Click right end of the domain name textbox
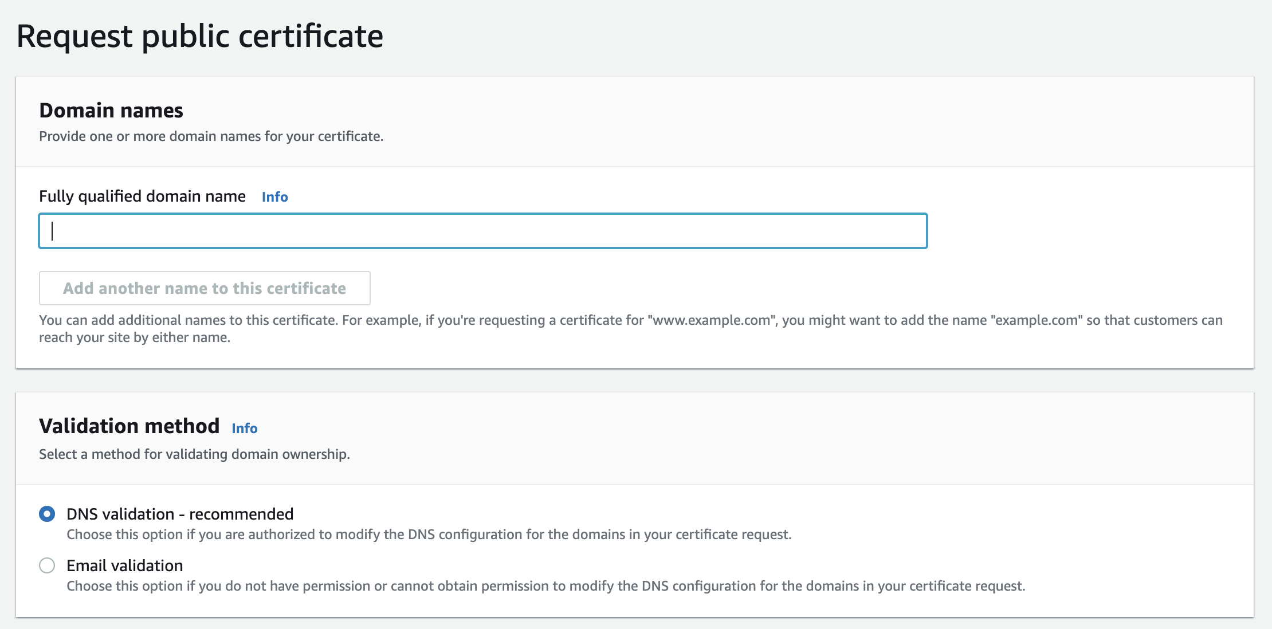The width and height of the screenshot is (1272, 629). 911,231
